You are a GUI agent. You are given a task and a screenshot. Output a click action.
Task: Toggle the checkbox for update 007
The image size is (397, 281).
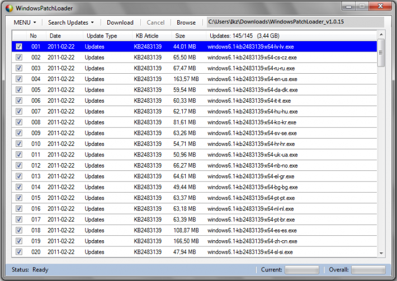19,111
